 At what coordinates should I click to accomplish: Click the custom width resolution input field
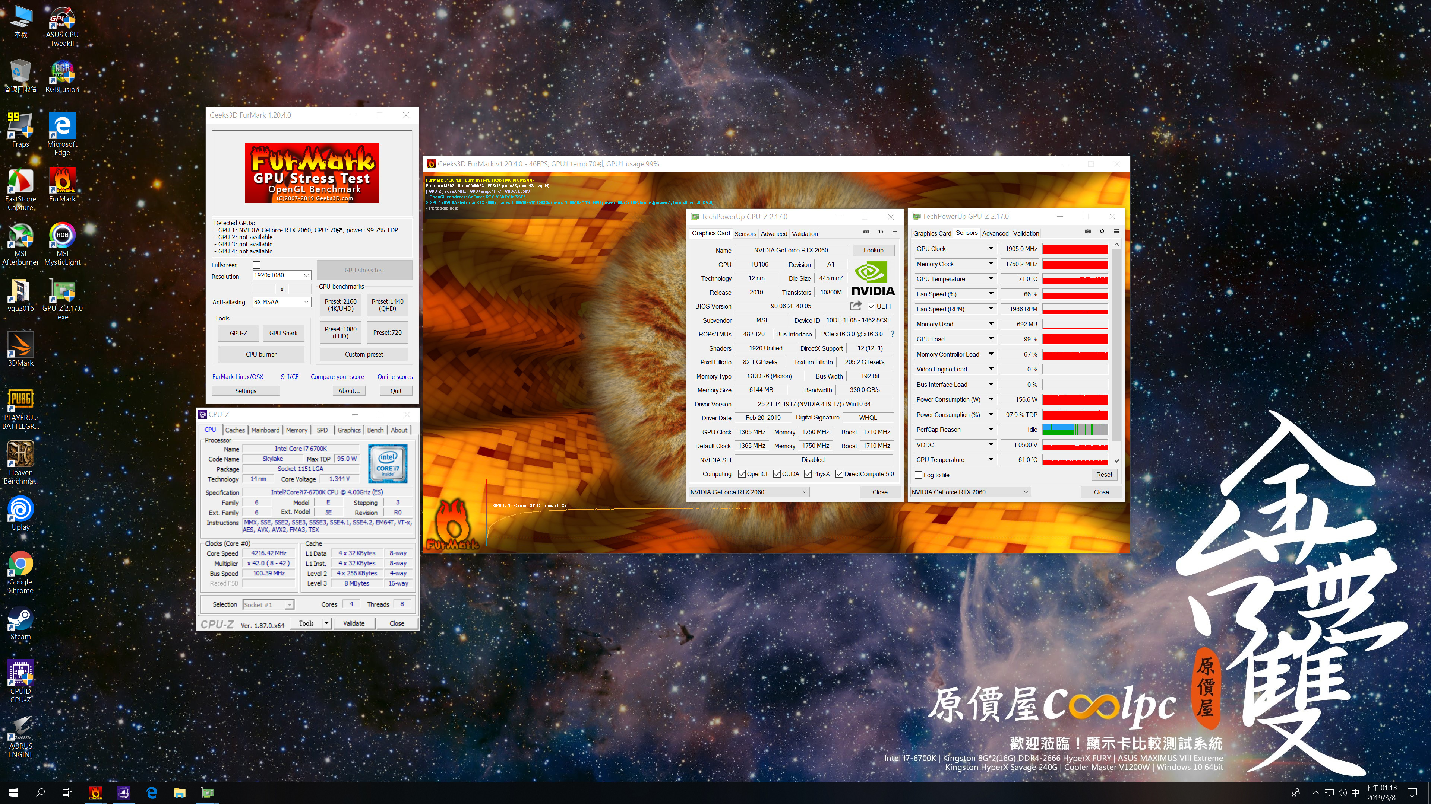click(265, 289)
